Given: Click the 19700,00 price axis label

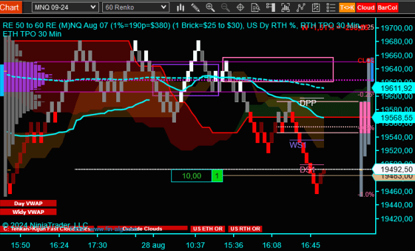Looking at the screenshot, I should 396,28.
